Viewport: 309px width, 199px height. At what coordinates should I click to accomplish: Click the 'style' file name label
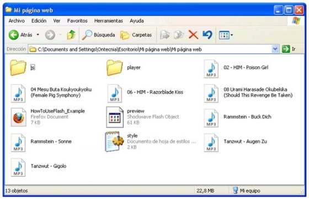[x=132, y=136]
